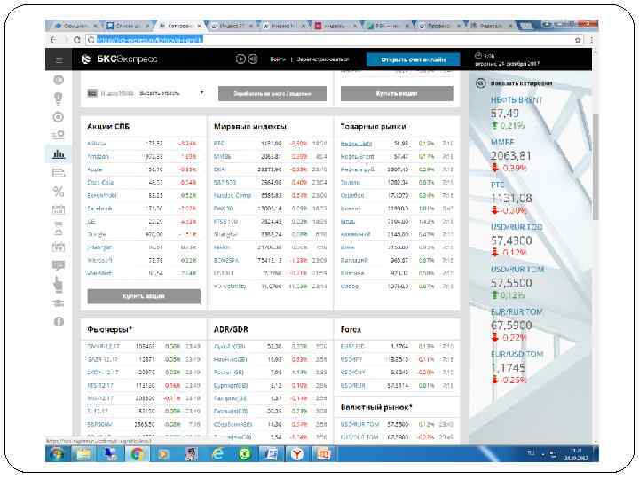Image resolution: width=639 pixels, height=479 pixels.
Task: Click the ADR/GDR section heading
Action: click(x=231, y=329)
